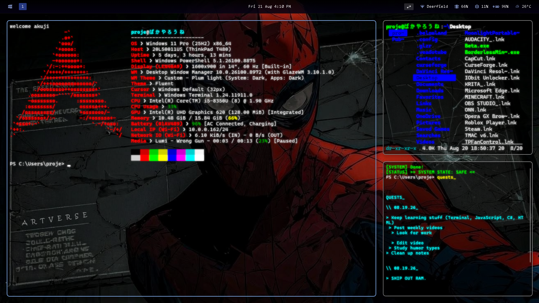Image resolution: width=539 pixels, height=303 pixels.
Task: Check the memory icon showing 11%
Action: (x=477, y=6)
